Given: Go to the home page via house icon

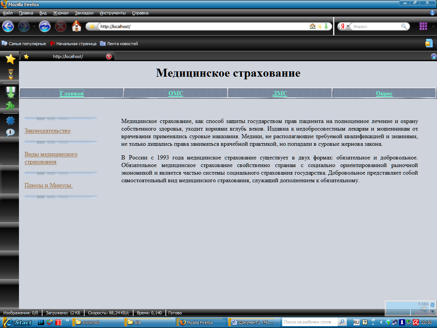Looking at the screenshot, I should (x=76, y=26).
